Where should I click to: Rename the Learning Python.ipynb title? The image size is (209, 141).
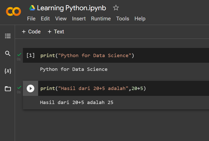point(71,8)
